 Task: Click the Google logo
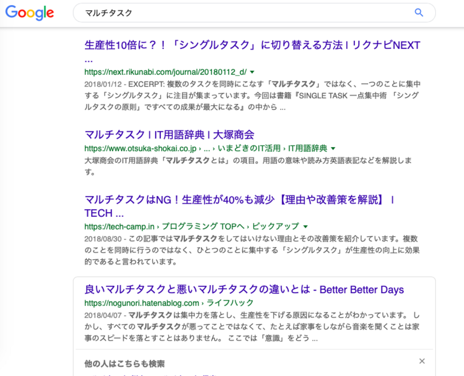click(x=30, y=13)
